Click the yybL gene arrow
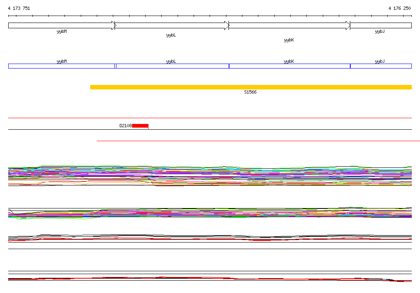Screen dimensions: 420x293 point(172,25)
